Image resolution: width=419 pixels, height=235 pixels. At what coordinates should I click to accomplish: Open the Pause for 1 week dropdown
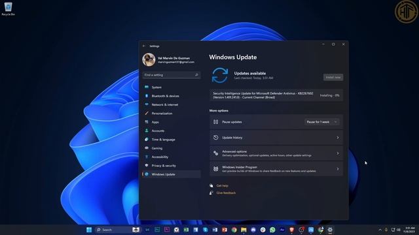[x=321, y=122]
